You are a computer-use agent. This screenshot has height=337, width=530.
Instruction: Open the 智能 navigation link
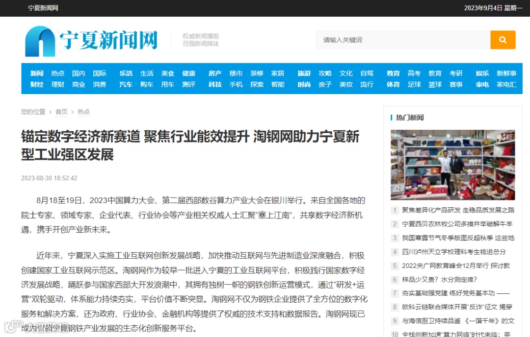point(277,84)
